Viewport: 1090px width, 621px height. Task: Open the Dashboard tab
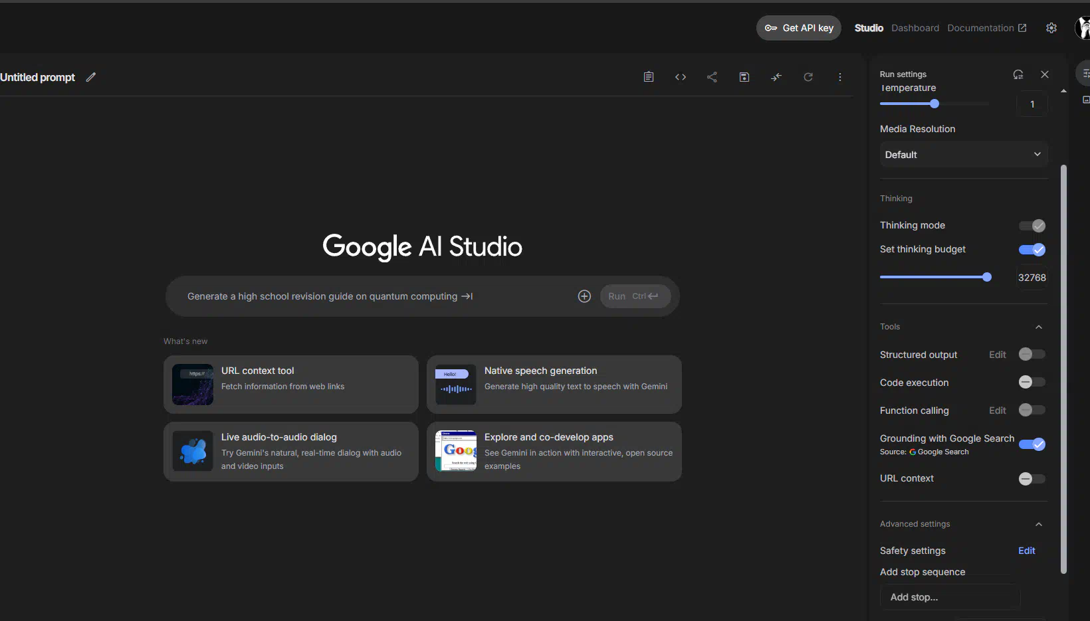(915, 28)
